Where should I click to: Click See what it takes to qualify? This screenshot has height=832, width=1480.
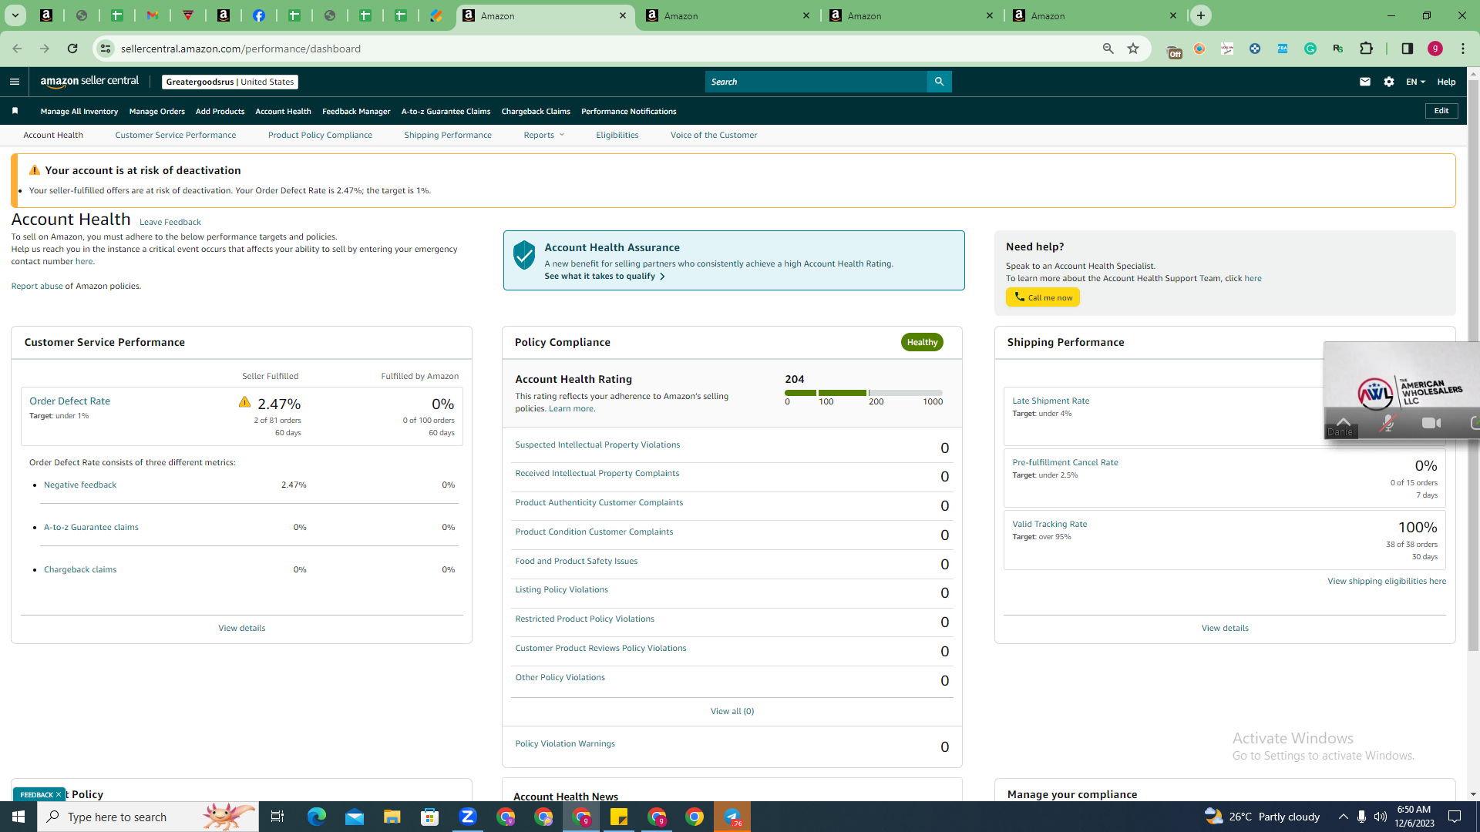click(x=604, y=276)
